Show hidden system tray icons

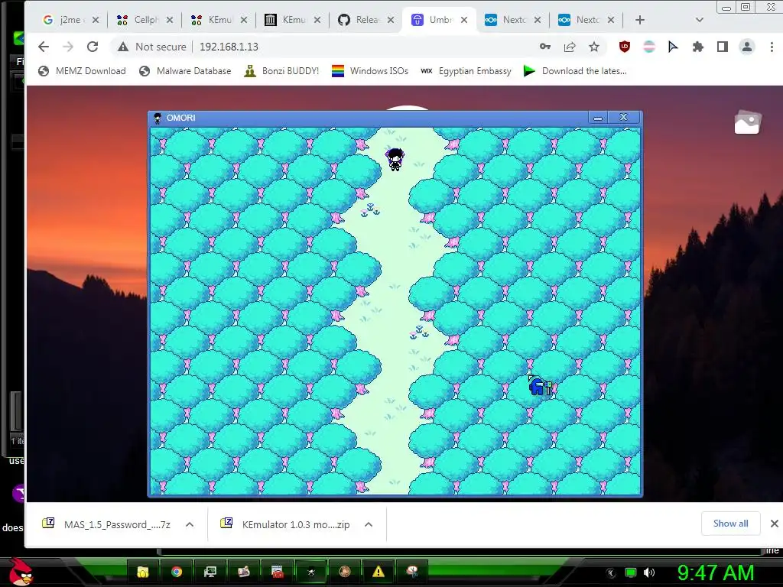click(611, 573)
